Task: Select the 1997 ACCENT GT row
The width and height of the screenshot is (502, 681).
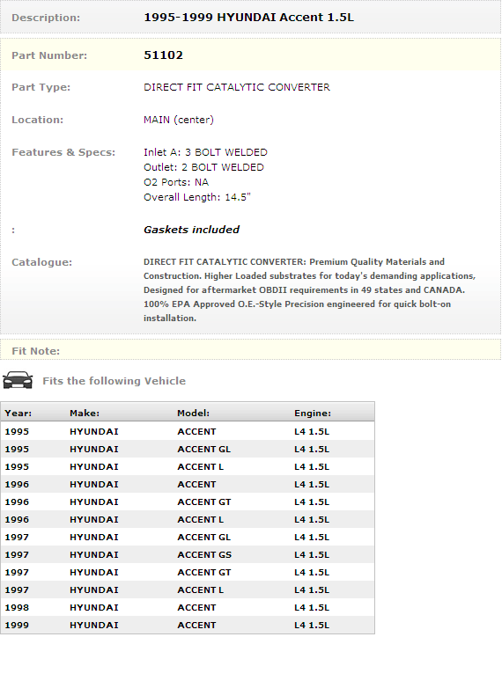Action: coord(188,573)
